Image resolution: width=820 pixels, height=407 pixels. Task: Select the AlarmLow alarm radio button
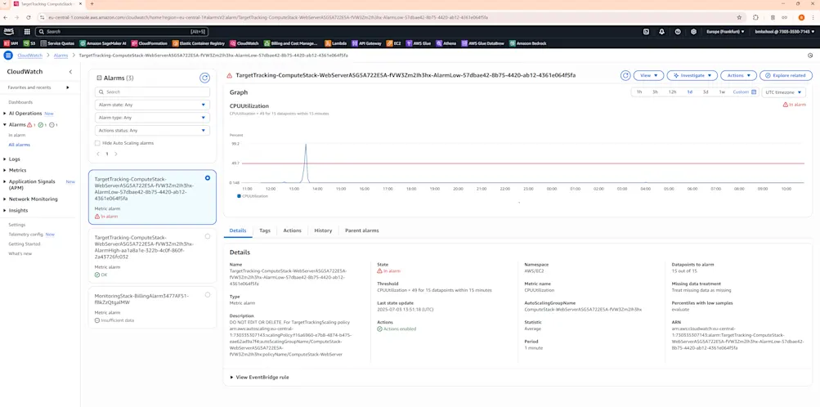pos(208,178)
